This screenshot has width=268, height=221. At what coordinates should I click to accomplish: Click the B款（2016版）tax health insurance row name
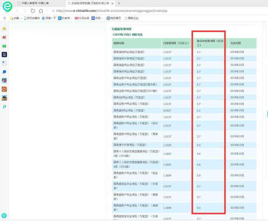point(136,164)
